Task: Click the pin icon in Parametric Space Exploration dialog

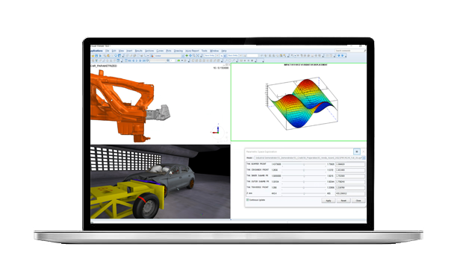Action: pyautogui.click(x=356, y=151)
